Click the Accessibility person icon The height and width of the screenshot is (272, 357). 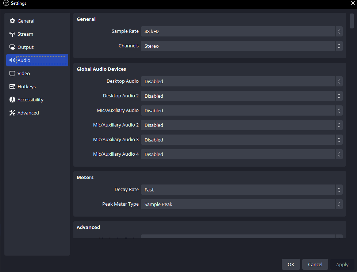12,100
